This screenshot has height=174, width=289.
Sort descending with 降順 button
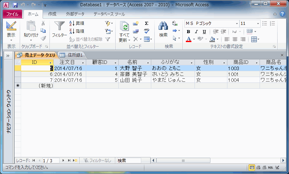coord(77,31)
